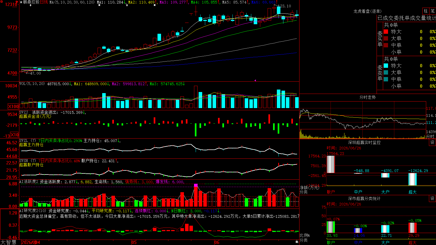This screenshot has width=436, height=245.
Task: Click the teal 大单 sell-order swatch
Action: tap(386, 72)
